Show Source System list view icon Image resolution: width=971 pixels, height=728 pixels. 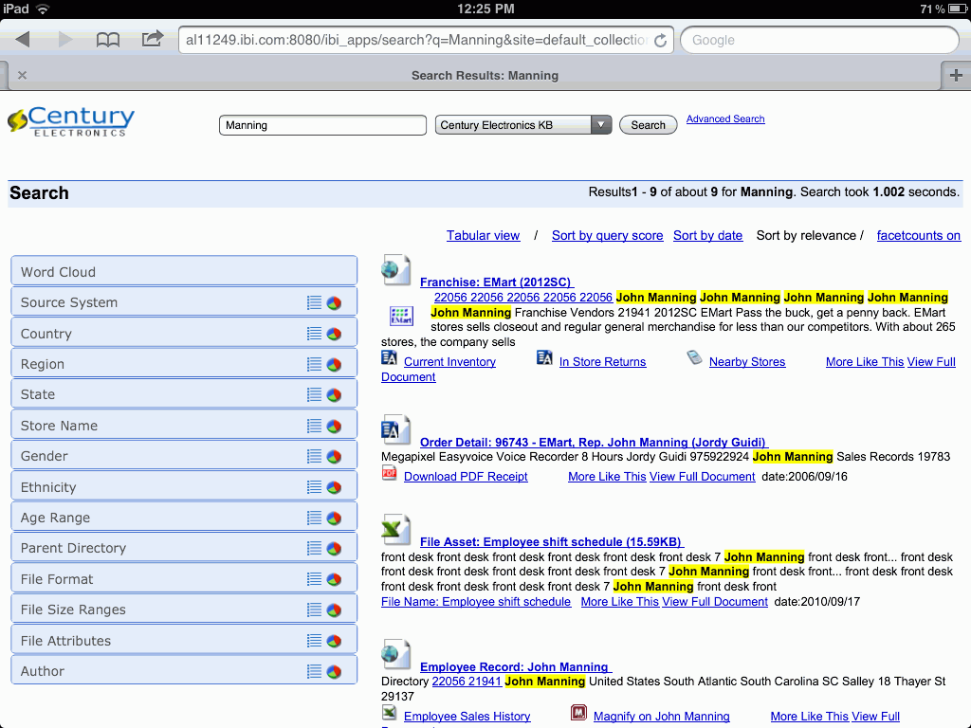coord(315,302)
